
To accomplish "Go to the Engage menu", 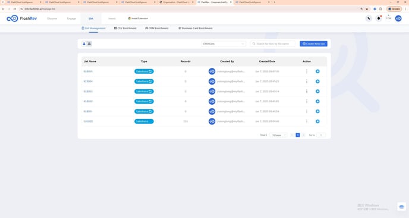I will click(71, 18).
